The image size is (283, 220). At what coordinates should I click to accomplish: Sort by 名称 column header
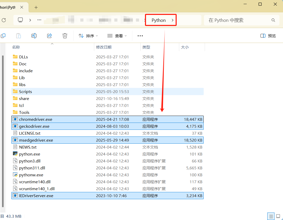16,47
